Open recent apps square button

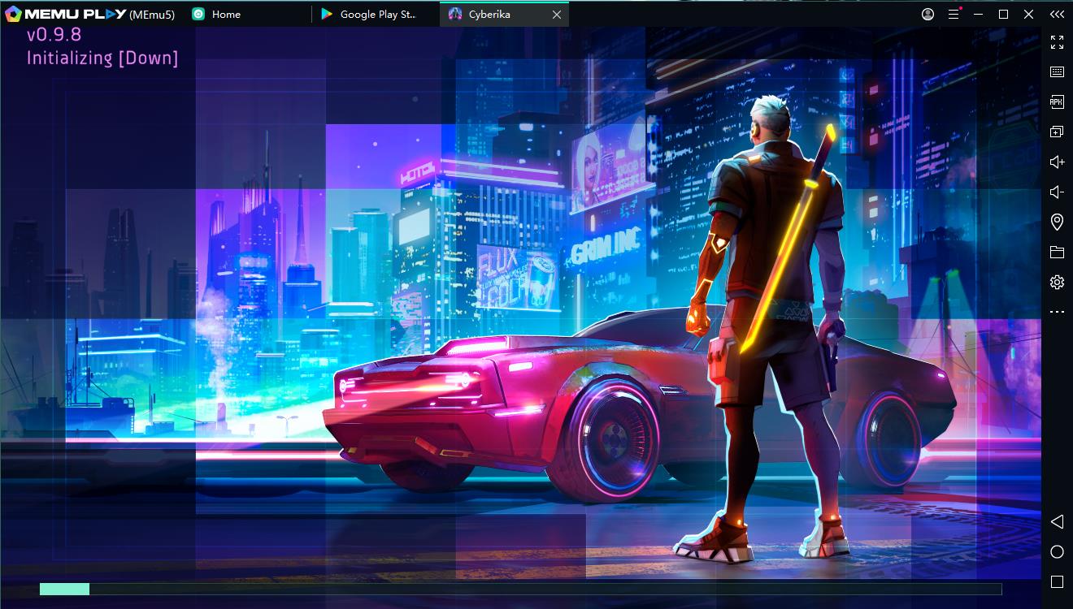[1057, 581]
